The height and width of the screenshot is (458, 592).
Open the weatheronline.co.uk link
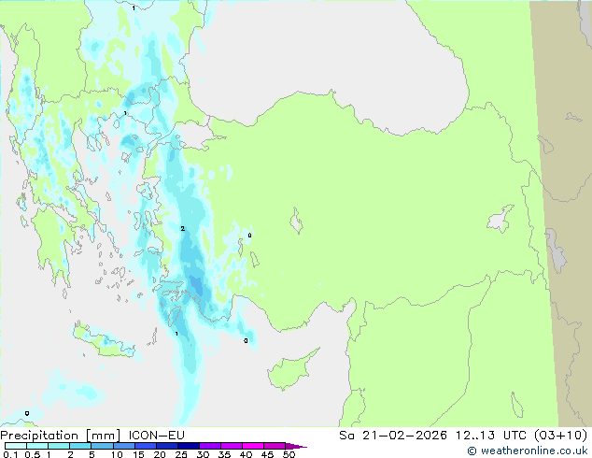tap(528, 451)
